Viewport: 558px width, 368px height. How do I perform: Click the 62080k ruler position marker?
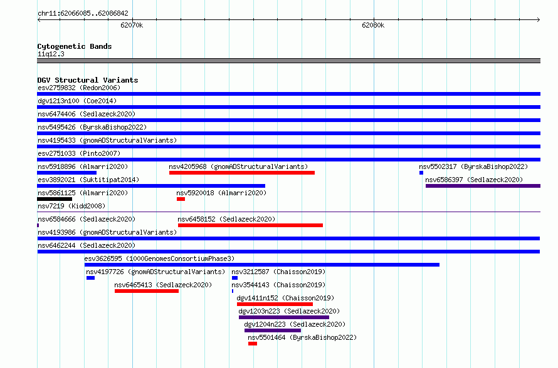[373, 25]
